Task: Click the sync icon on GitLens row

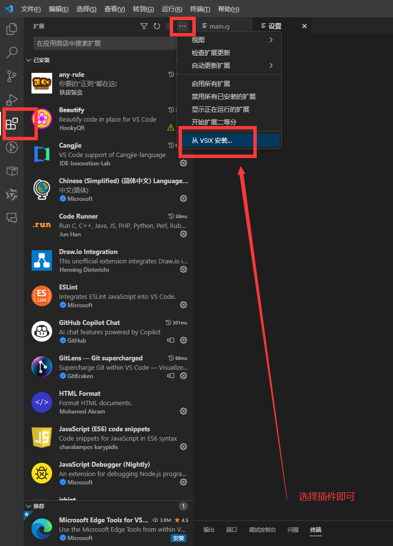Action: (x=171, y=376)
